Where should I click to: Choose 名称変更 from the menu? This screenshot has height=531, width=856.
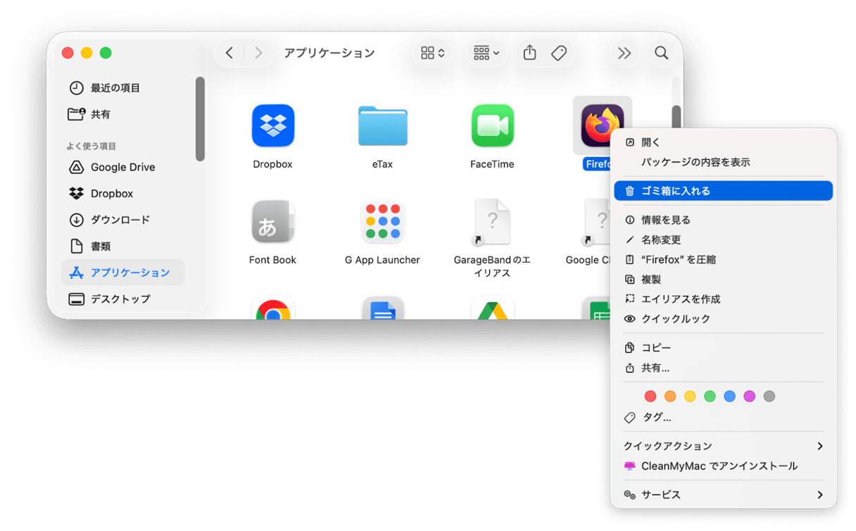(x=723, y=239)
